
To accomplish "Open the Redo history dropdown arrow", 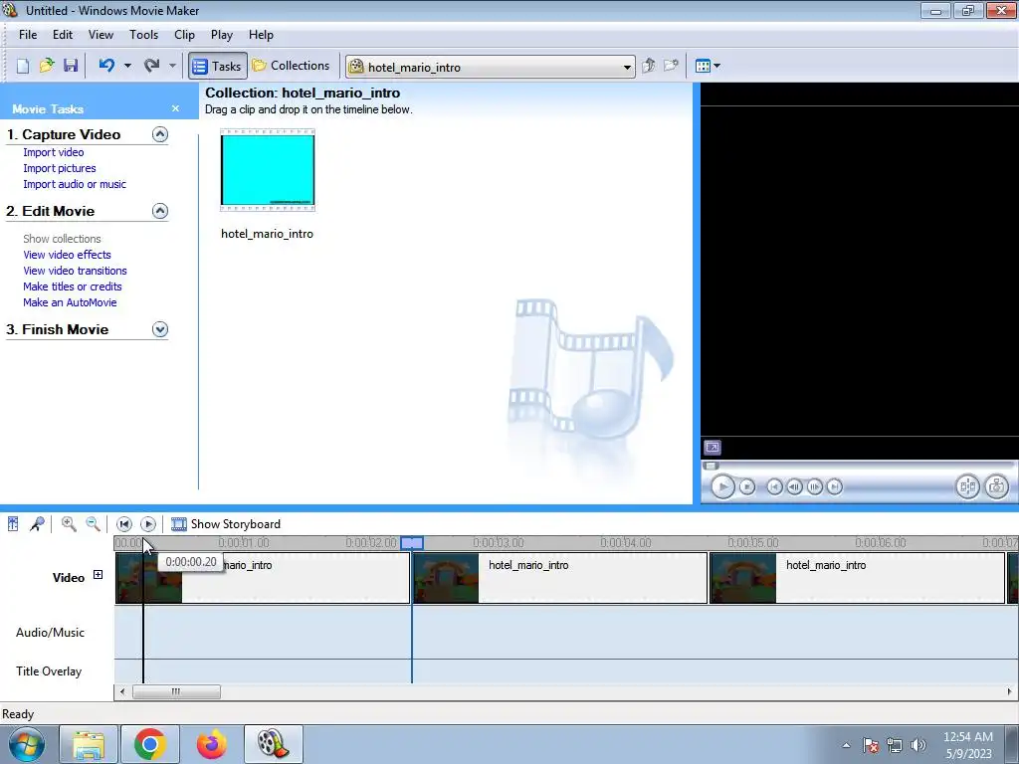I will pyautogui.click(x=172, y=66).
